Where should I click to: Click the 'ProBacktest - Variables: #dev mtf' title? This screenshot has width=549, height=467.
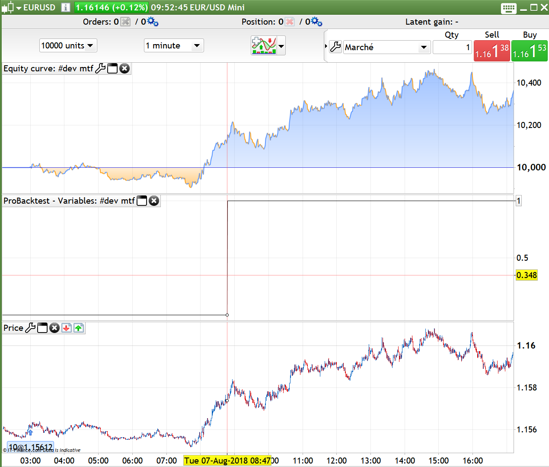[69, 201]
